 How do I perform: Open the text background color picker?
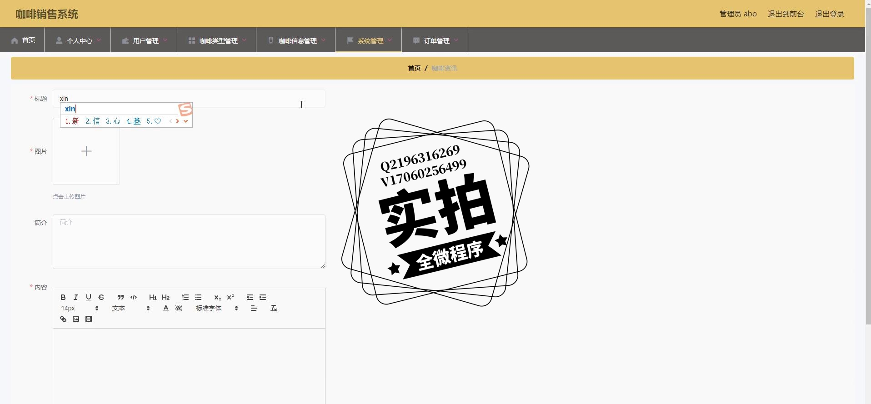tap(179, 308)
